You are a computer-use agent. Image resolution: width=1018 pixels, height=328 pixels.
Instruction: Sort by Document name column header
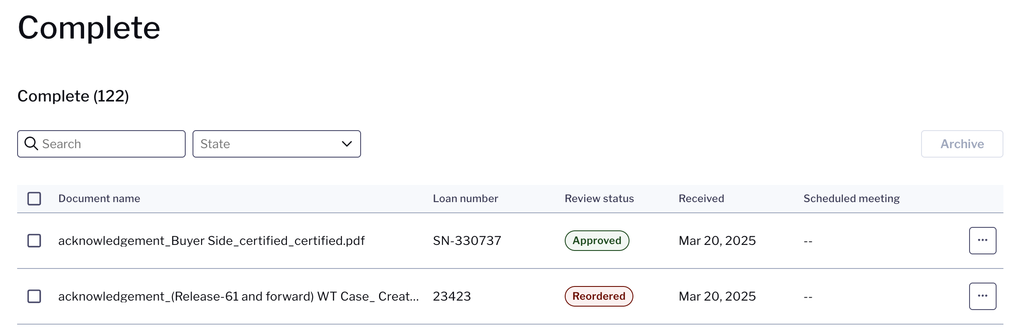click(x=99, y=199)
